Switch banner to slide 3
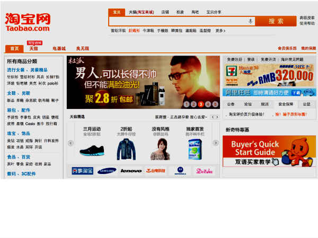 pyautogui.click(x=201, y=104)
